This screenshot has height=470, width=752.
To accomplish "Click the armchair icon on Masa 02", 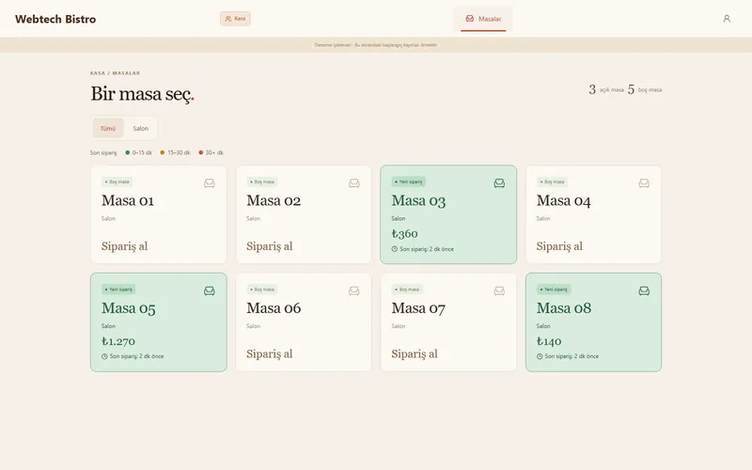I will [354, 183].
